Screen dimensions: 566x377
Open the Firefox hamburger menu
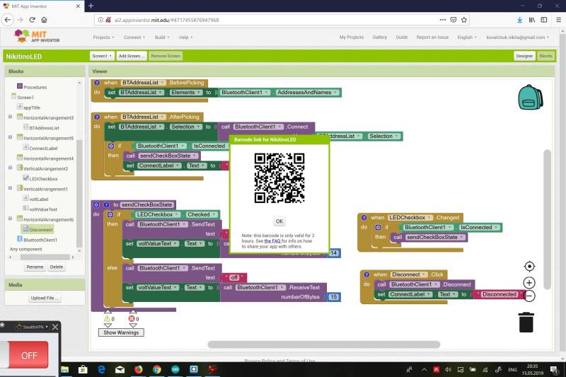tap(558, 20)
